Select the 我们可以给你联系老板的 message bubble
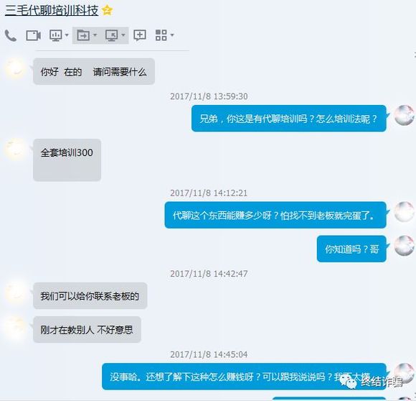 pyautogui.click(x=90, y=296)
